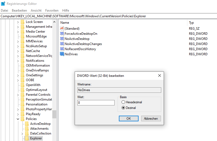
Task: Click the registry path address bar
Action: (x=108, y=16)
